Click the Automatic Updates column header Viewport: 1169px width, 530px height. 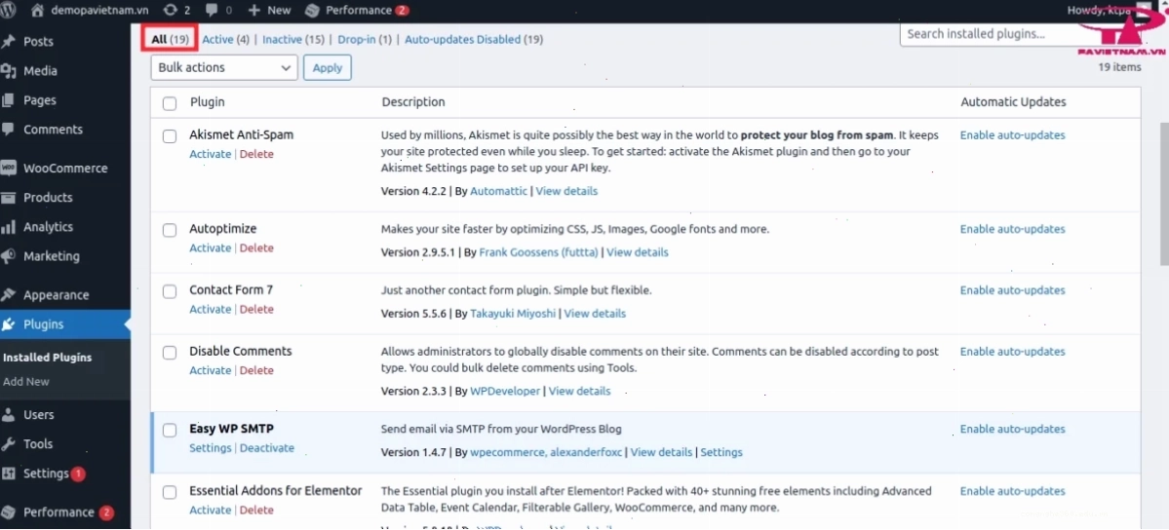point(1013,102)
